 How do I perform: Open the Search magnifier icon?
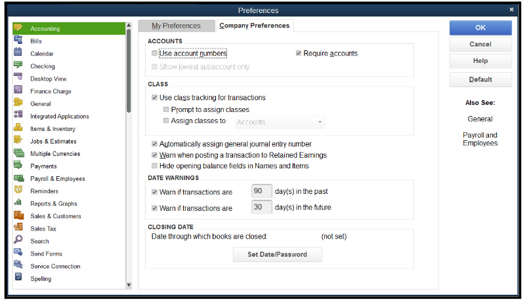coord(18,240)
